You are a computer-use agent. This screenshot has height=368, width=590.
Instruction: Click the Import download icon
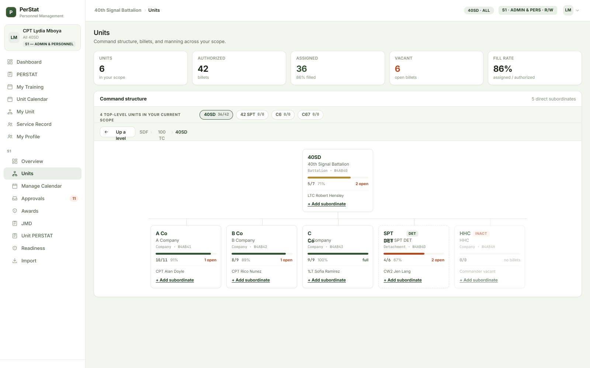[15, 261]
